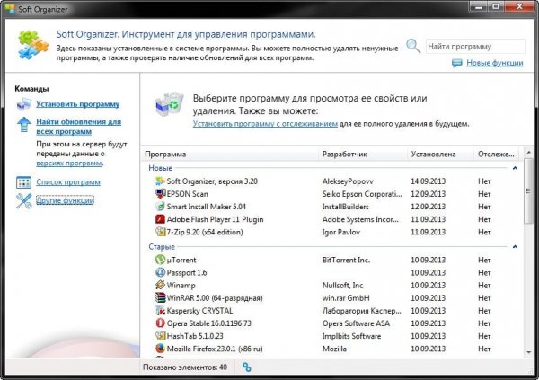The height and width of the screenshot is (380, 539).
Task: Click the program list grid icon
Action: [x=23, y=182]
